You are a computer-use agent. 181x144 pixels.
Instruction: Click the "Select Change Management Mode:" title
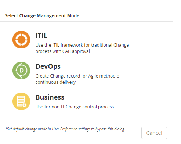pos(43,16)
